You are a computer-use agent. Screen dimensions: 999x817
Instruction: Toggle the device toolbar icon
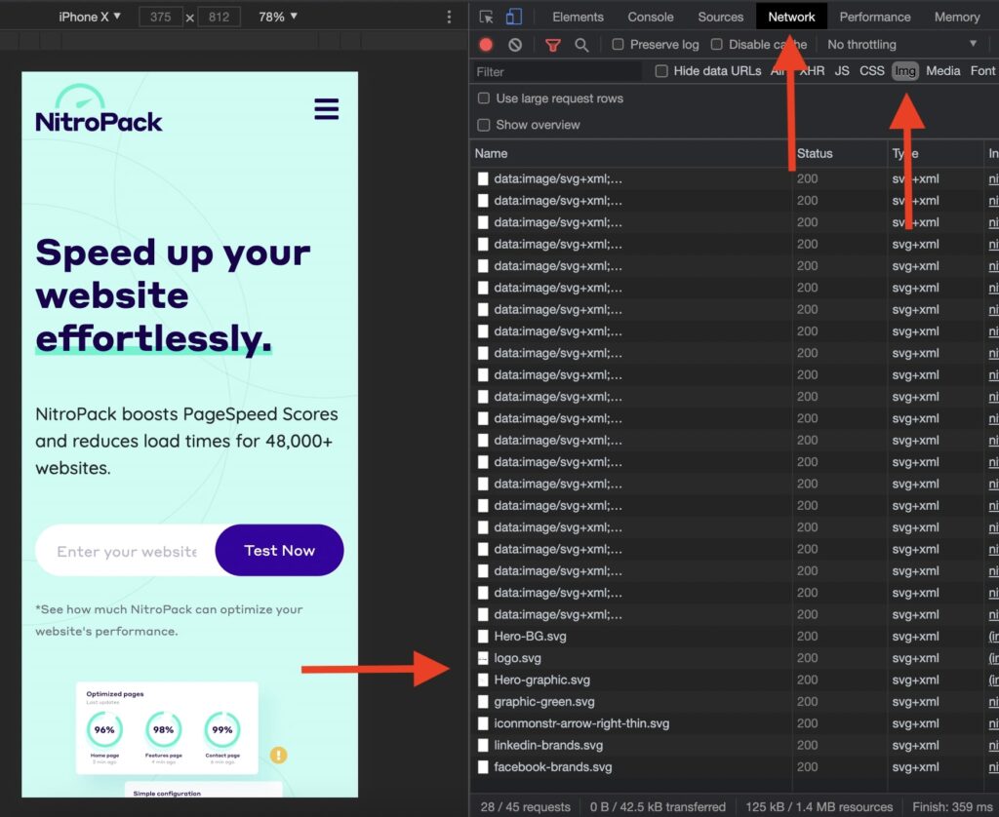coord(513,17)
